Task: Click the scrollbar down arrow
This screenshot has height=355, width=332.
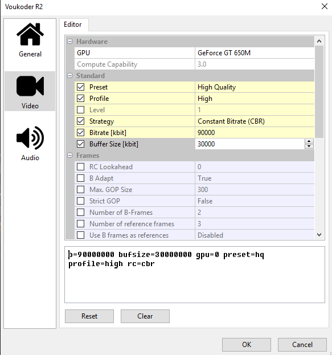Action: pos(319,235)
